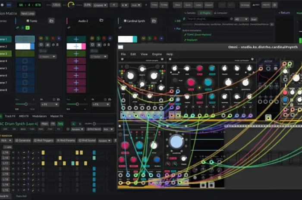This screenshot has width=302, height=200.
Task: Toggle layer A button in drum synth
Action: 73,124
